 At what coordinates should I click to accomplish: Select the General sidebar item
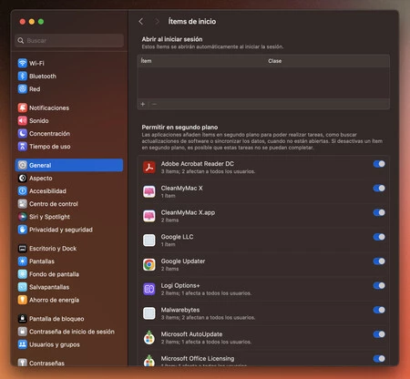pyautogui.click(x=69, y=165)
